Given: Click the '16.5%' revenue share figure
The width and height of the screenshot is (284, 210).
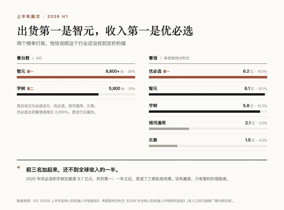Looking at the screenshot, I should [262, 71].
